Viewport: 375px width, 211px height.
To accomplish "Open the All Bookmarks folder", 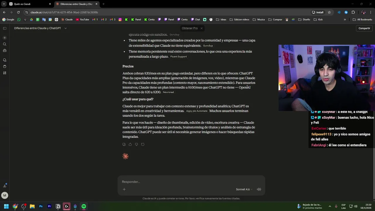I will [x=362, y=20].
